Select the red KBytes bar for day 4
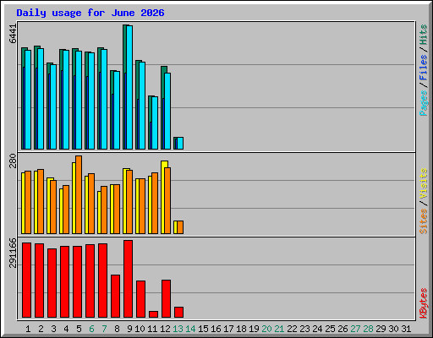Viewport: 433px width, 338px height. coord(64,282)
